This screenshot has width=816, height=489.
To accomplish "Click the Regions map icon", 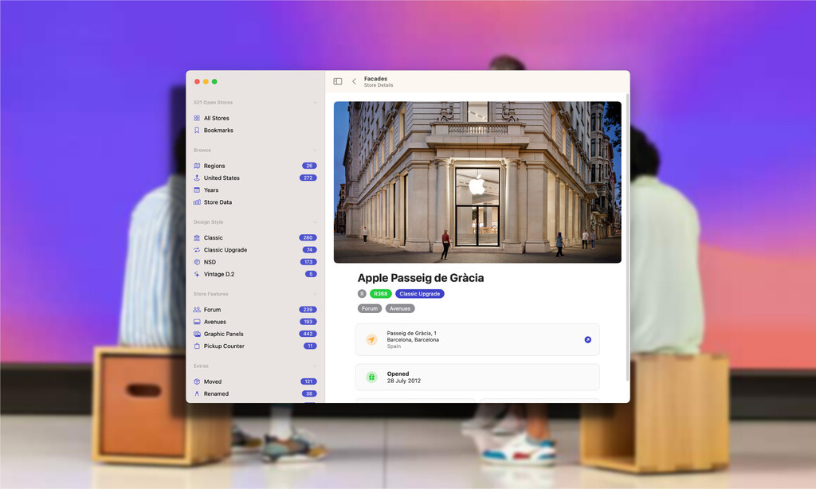I will [197, 166].
